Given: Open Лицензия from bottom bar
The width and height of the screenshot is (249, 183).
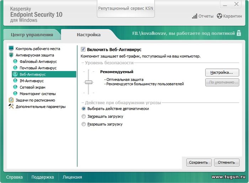Looking at the screenshot, I should coord(72,177).
